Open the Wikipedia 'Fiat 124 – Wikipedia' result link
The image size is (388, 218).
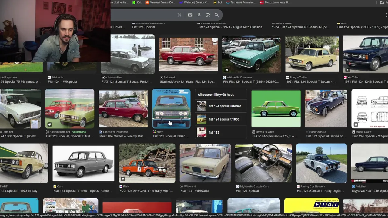tap(62, 82)
